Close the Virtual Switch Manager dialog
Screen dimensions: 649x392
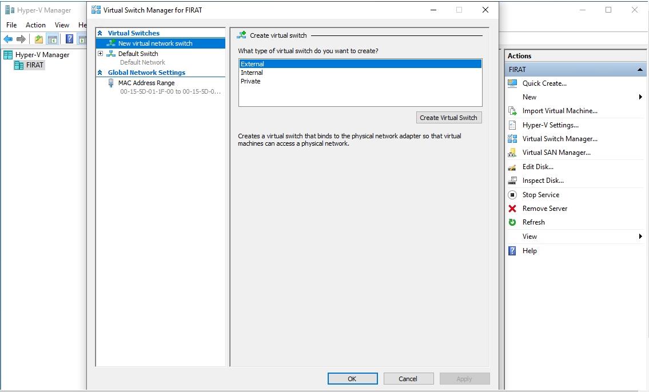pos(485,10)
